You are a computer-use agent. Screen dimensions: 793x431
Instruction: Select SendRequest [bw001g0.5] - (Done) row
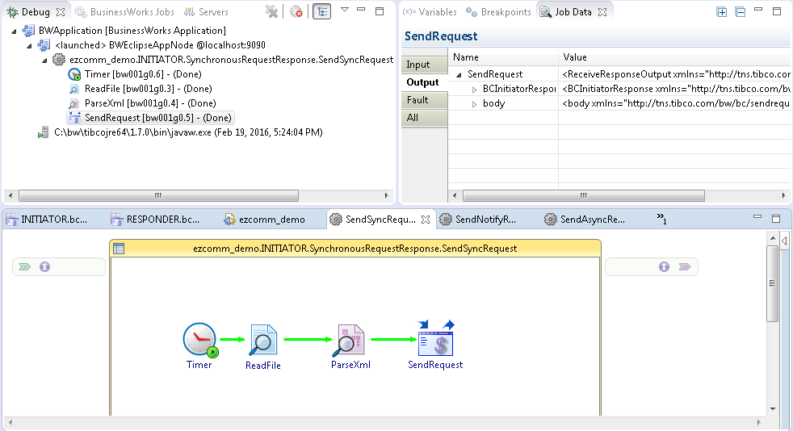tap(150, 118)
